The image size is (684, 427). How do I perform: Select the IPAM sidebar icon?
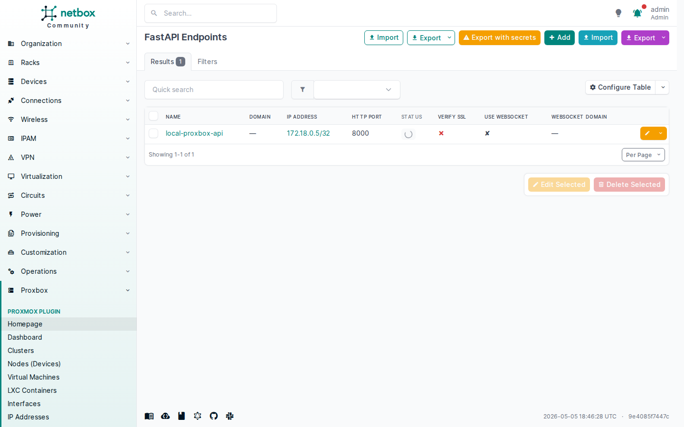11,139
